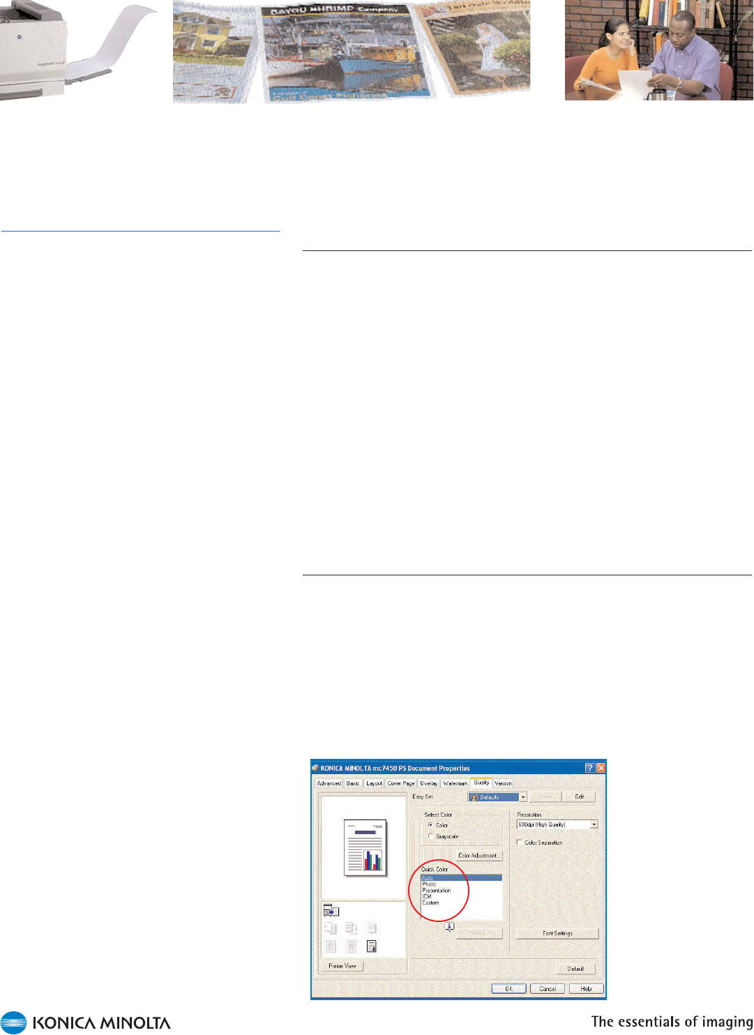Click the second greyed icon in the middle status row
754x1035 pixels.
coord(352,928)
